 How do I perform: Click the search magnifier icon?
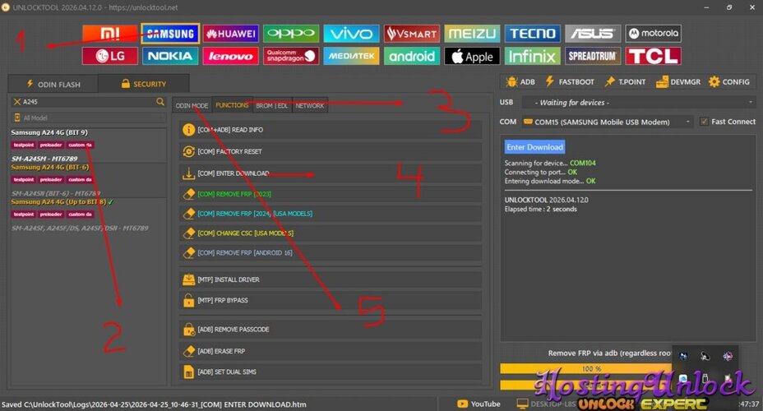tap(160, 102)
